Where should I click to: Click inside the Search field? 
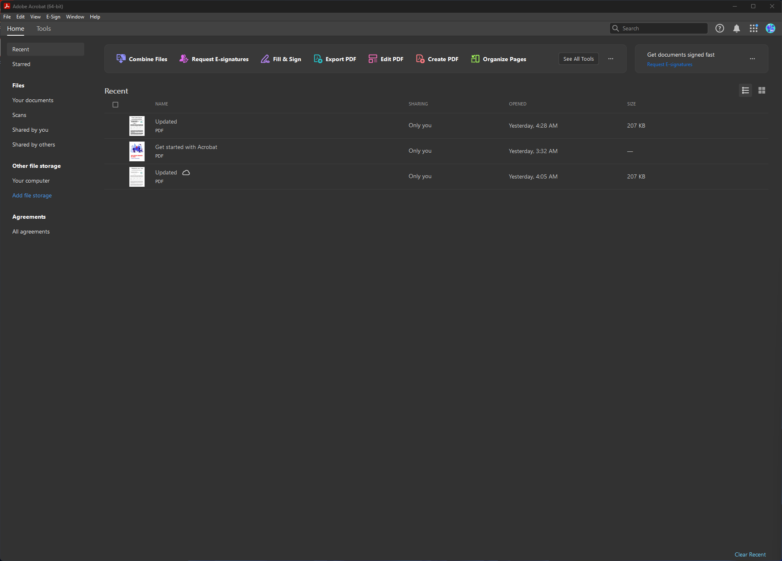click(x=662, y=28)
